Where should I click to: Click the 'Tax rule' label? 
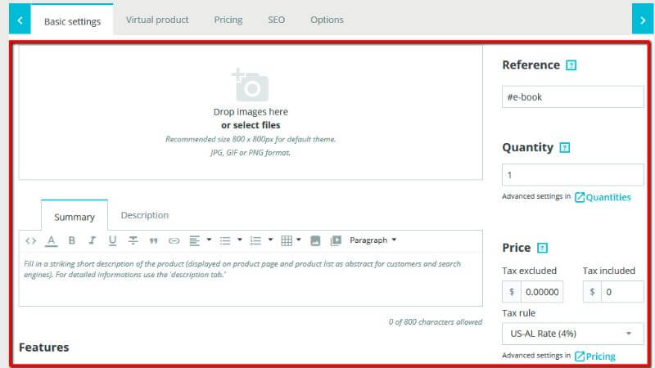[518, 313]
